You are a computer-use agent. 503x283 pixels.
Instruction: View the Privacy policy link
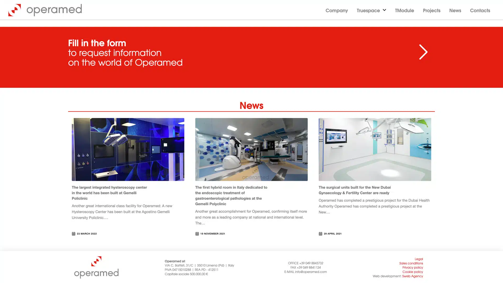413,268
